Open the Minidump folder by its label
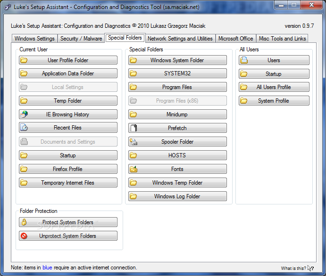The width and height of the screenshot is (326, 276). (x=177, y=114)
